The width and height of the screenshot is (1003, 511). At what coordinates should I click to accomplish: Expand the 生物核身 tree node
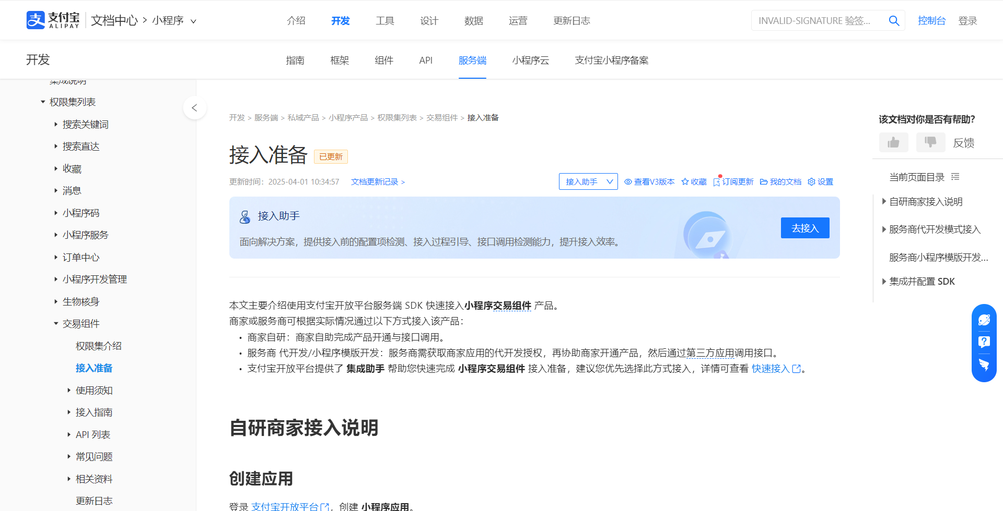click(x=56, y=301)
